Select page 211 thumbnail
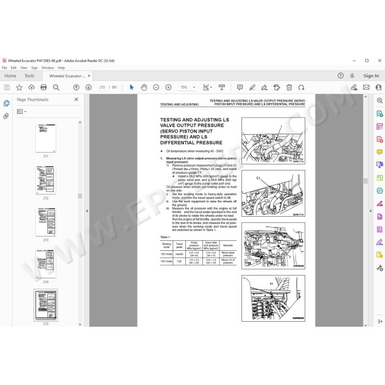Screen dimensions: 385x385 point(46,138)
